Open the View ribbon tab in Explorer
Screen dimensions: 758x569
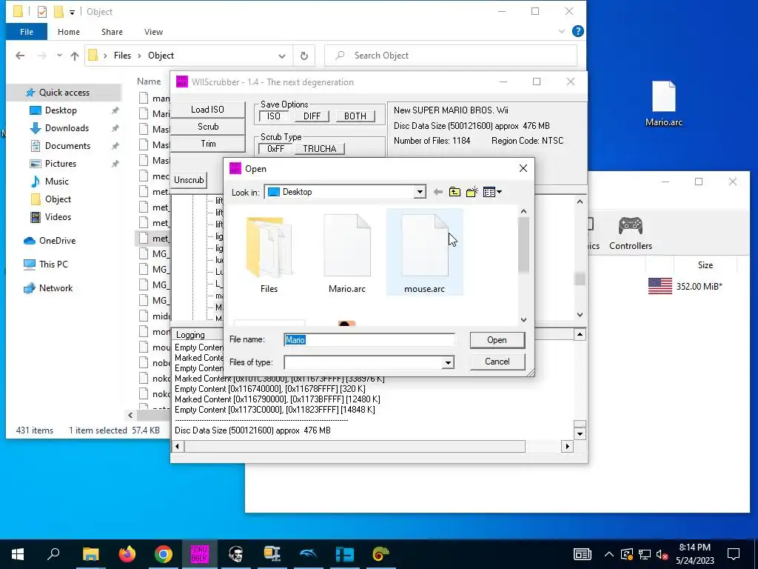[x=153, y=32]
